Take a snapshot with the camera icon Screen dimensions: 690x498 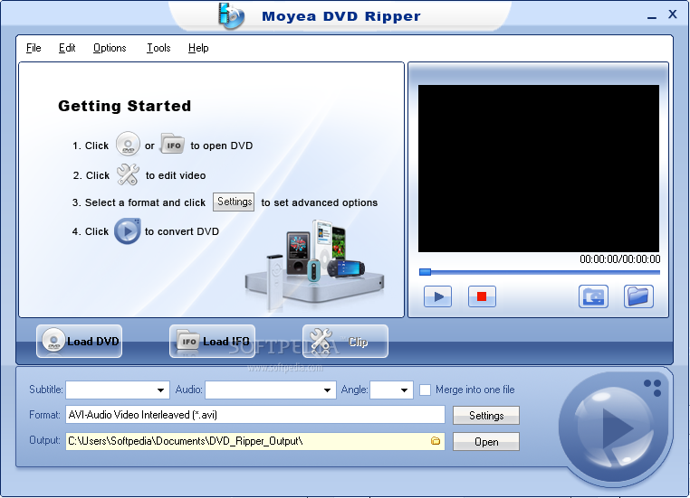tap(593, 296)
